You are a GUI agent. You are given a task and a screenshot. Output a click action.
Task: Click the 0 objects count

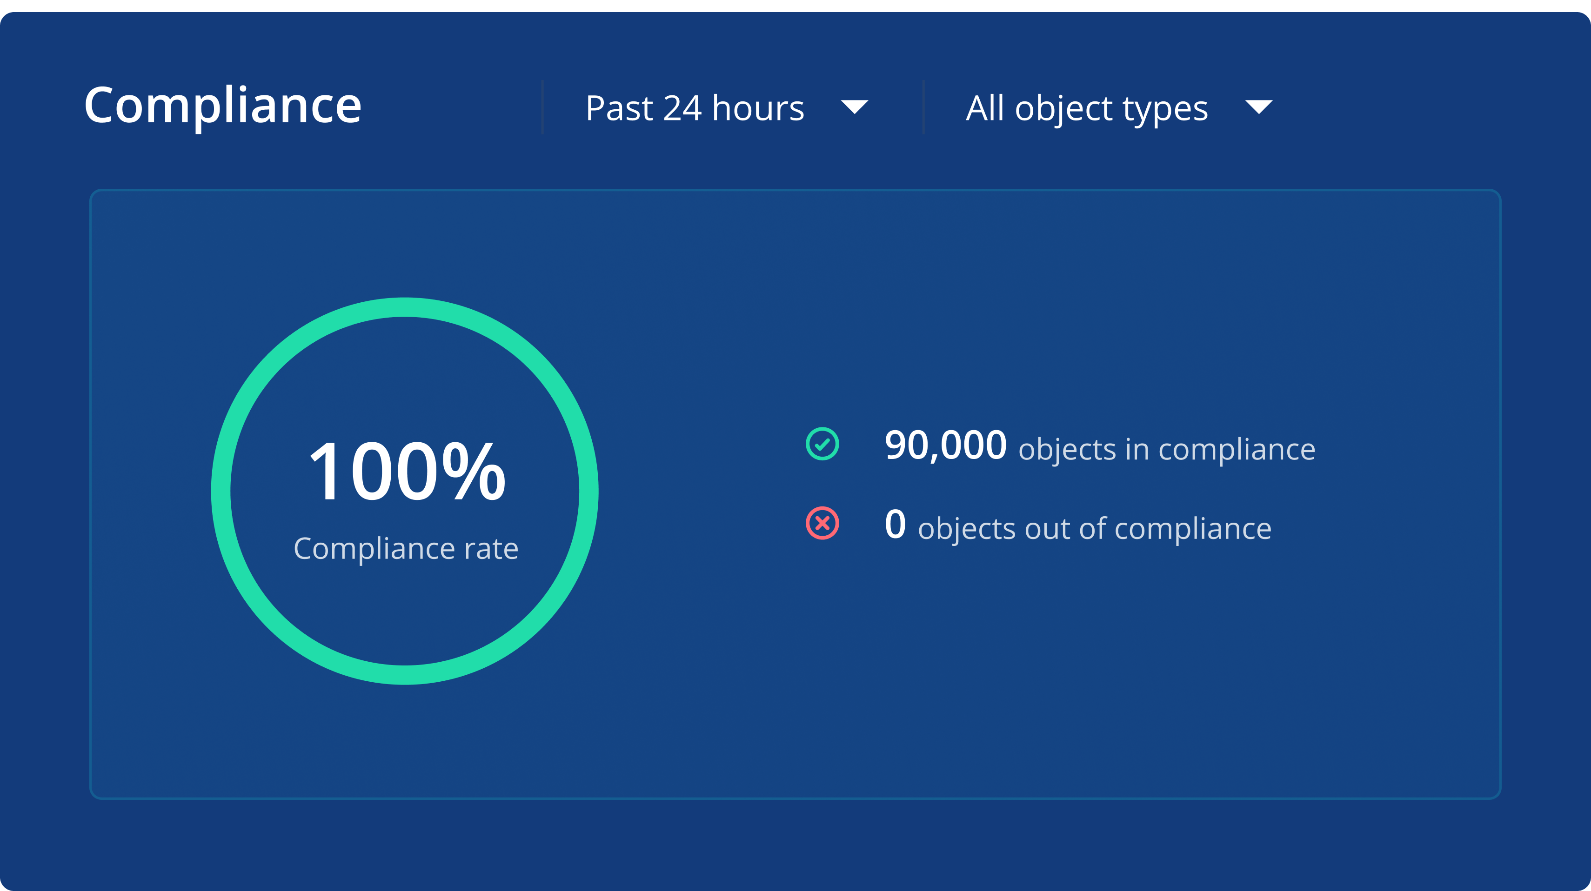[x=895, y=524]
